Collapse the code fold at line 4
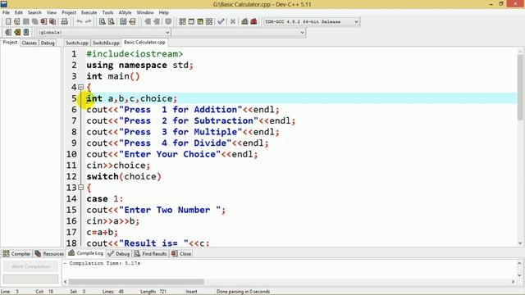The width and height of the screenshot is (525, 295). point(80,88)
